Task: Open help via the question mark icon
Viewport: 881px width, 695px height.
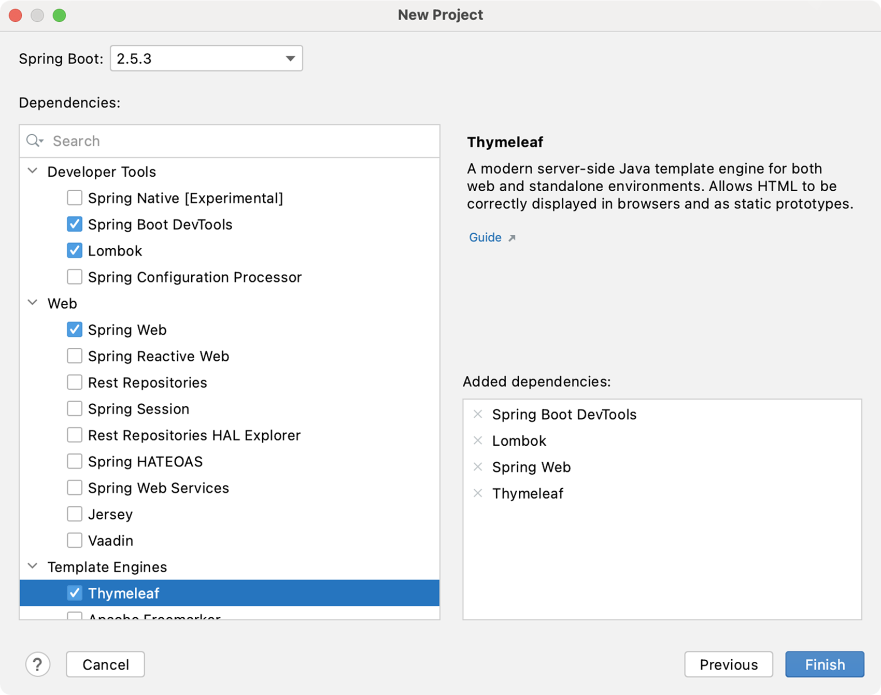Action: 38,664
